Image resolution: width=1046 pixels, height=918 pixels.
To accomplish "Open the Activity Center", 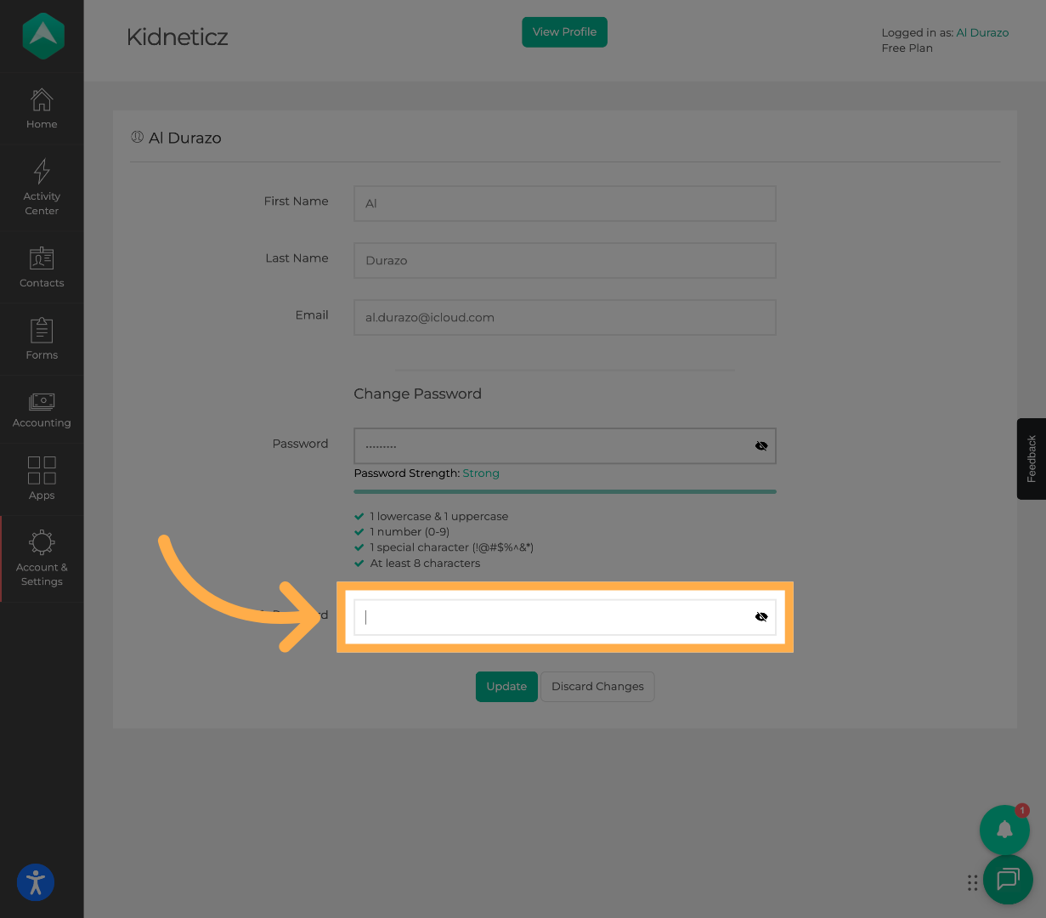I will tap(41, 187).
